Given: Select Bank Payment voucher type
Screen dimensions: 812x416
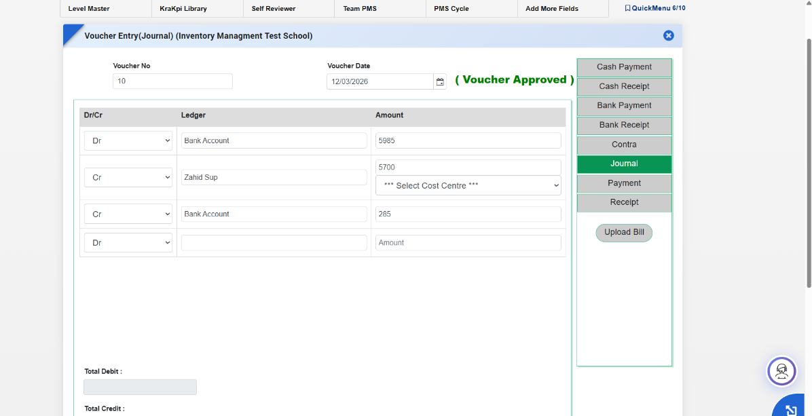Looking at the screenshot, I should (624, 106).
